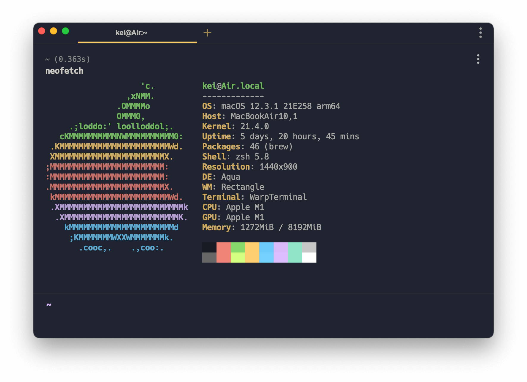This screenshot has height=382, width=527.
Task: Click the red close window button
Action: point(42,31)
